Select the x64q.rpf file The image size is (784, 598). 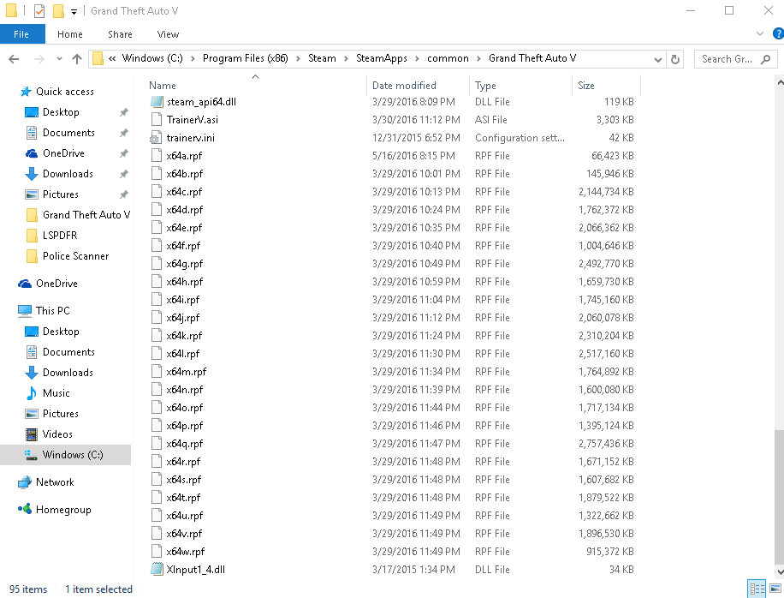pyautogui.click(x=185, y=444)
